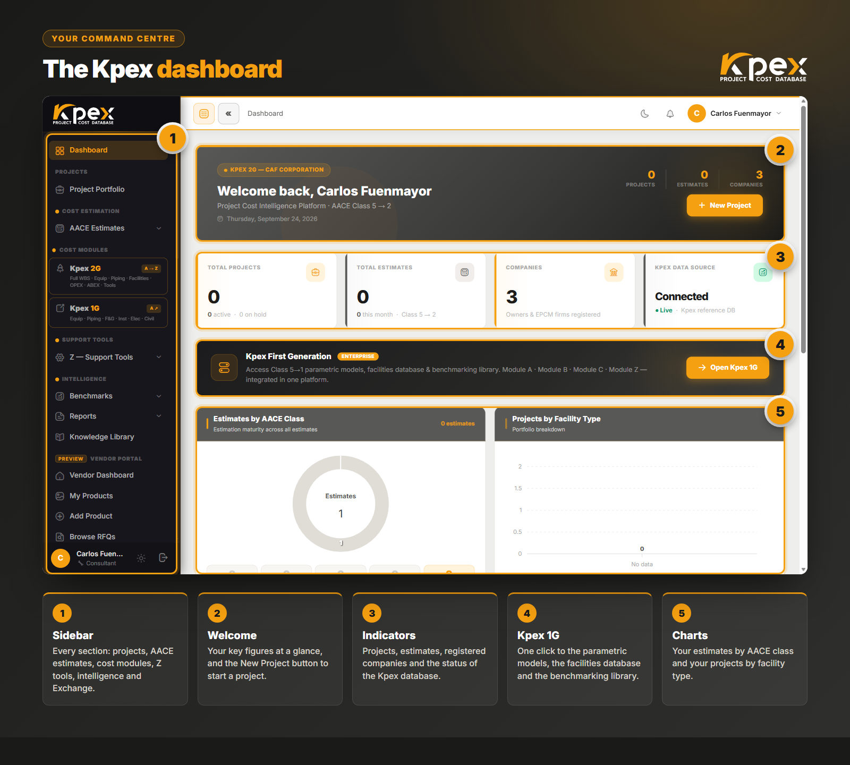Open the Kpex 2G cost module card
Viewport: 850px width, 765px height.
[x=108, y=276]
